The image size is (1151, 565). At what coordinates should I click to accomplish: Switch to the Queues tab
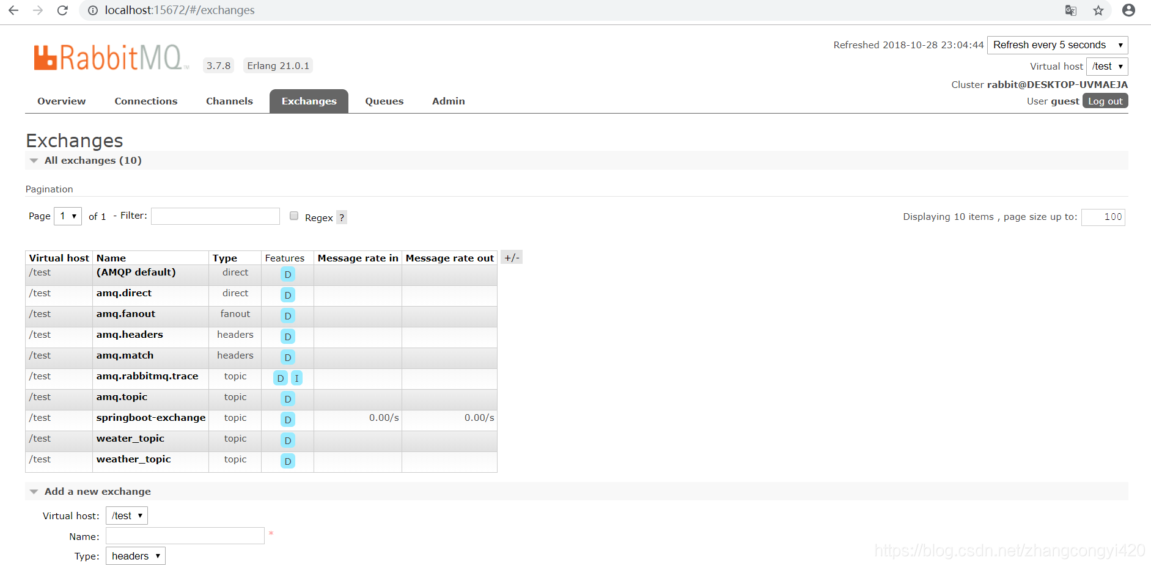point(384,101)
